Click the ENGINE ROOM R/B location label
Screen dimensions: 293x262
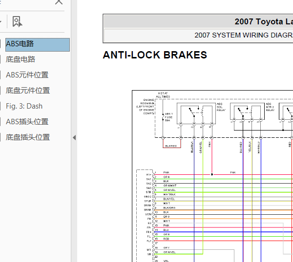click(145, 107)
